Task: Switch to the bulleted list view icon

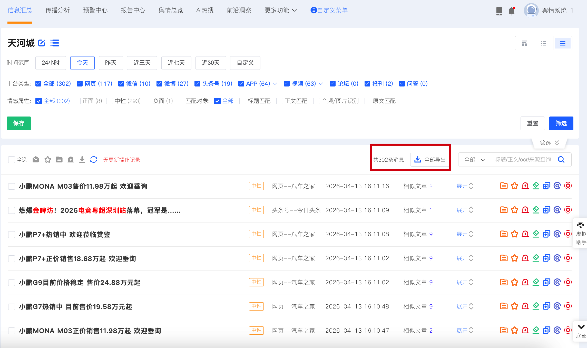Action: click(543, 43)
